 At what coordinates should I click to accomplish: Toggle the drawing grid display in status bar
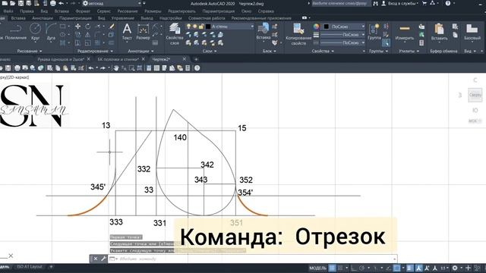click(332, 268)
